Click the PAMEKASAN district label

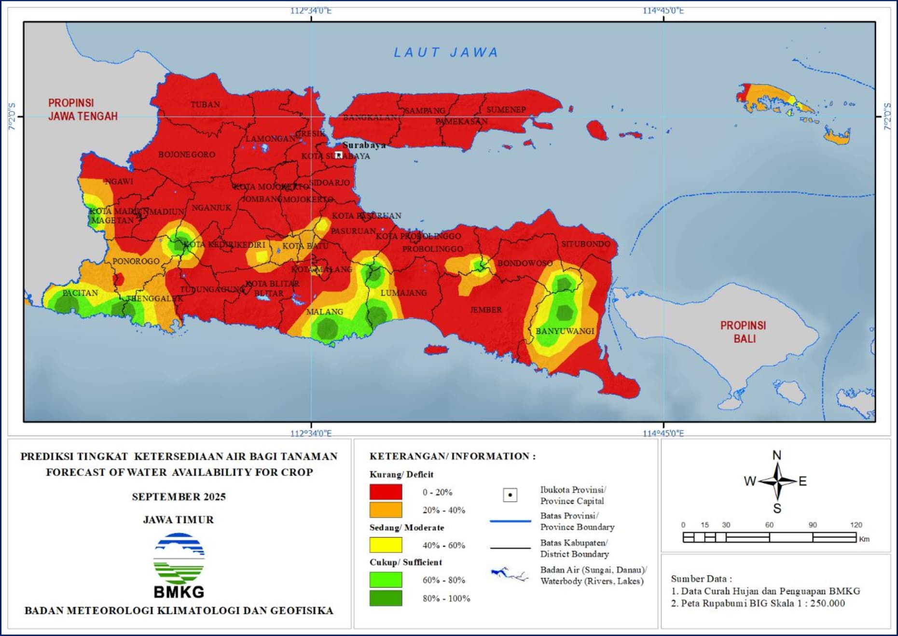461,121
